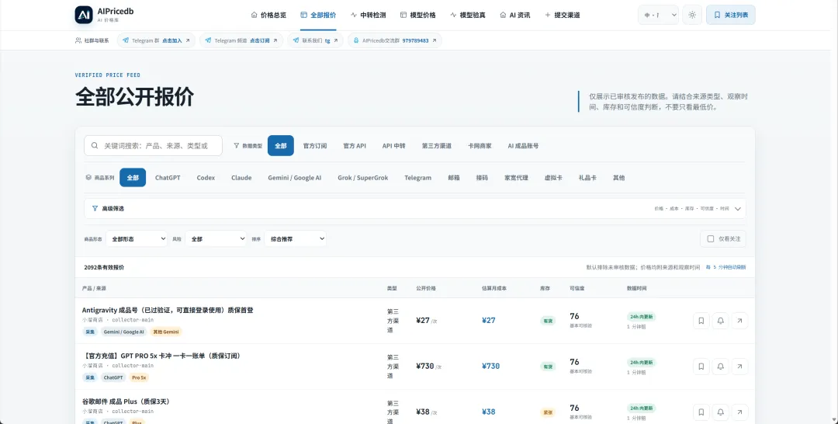This screenshot has height=424, width=838.
Task: Open the 排序 综合推荐 dropdown
Action: (296, 239)
